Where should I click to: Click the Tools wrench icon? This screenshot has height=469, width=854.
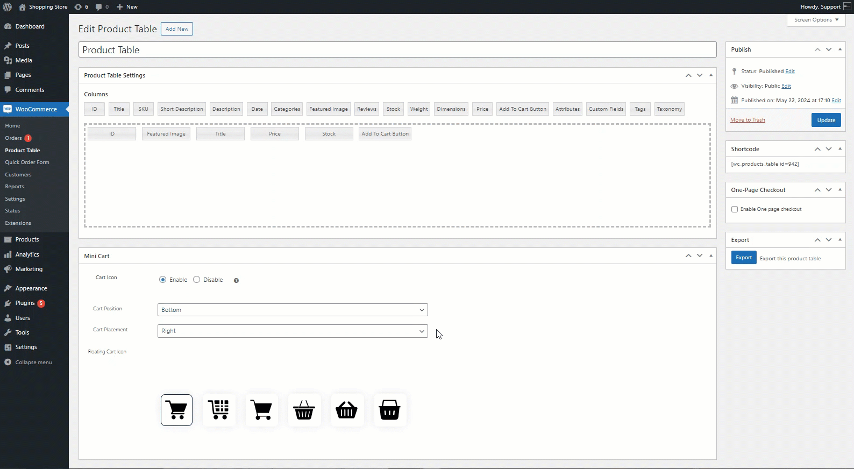pyautogui.click(x=8, y=332)
